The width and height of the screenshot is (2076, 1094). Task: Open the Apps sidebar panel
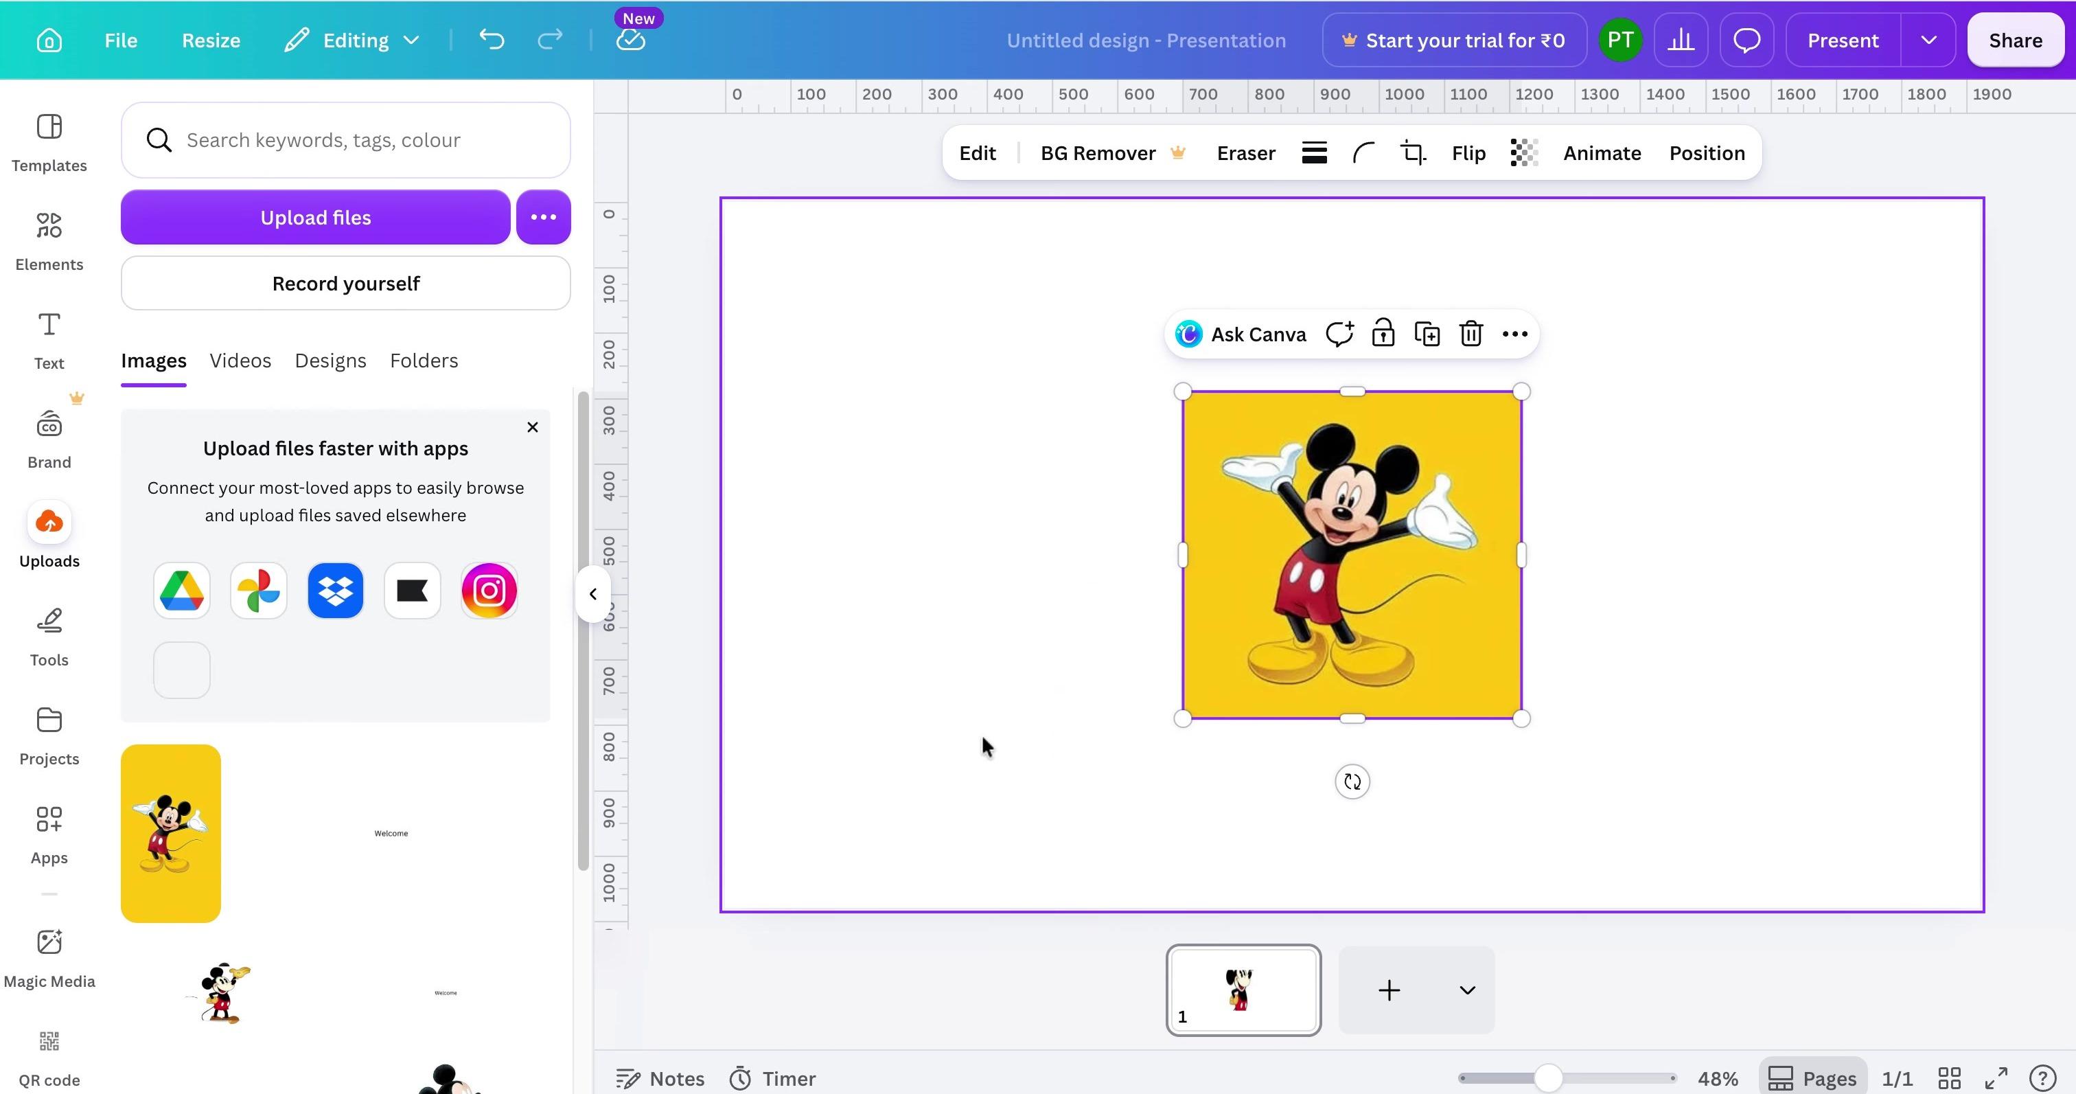click(x=49, y=836)
